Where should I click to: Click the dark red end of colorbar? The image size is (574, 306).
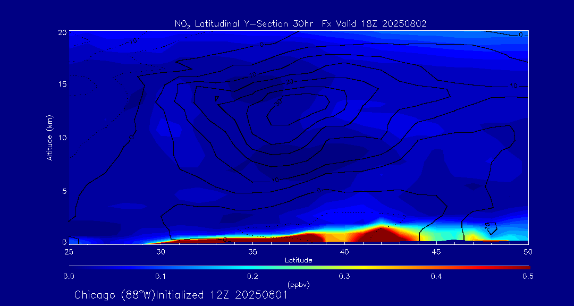click(524, 267)
